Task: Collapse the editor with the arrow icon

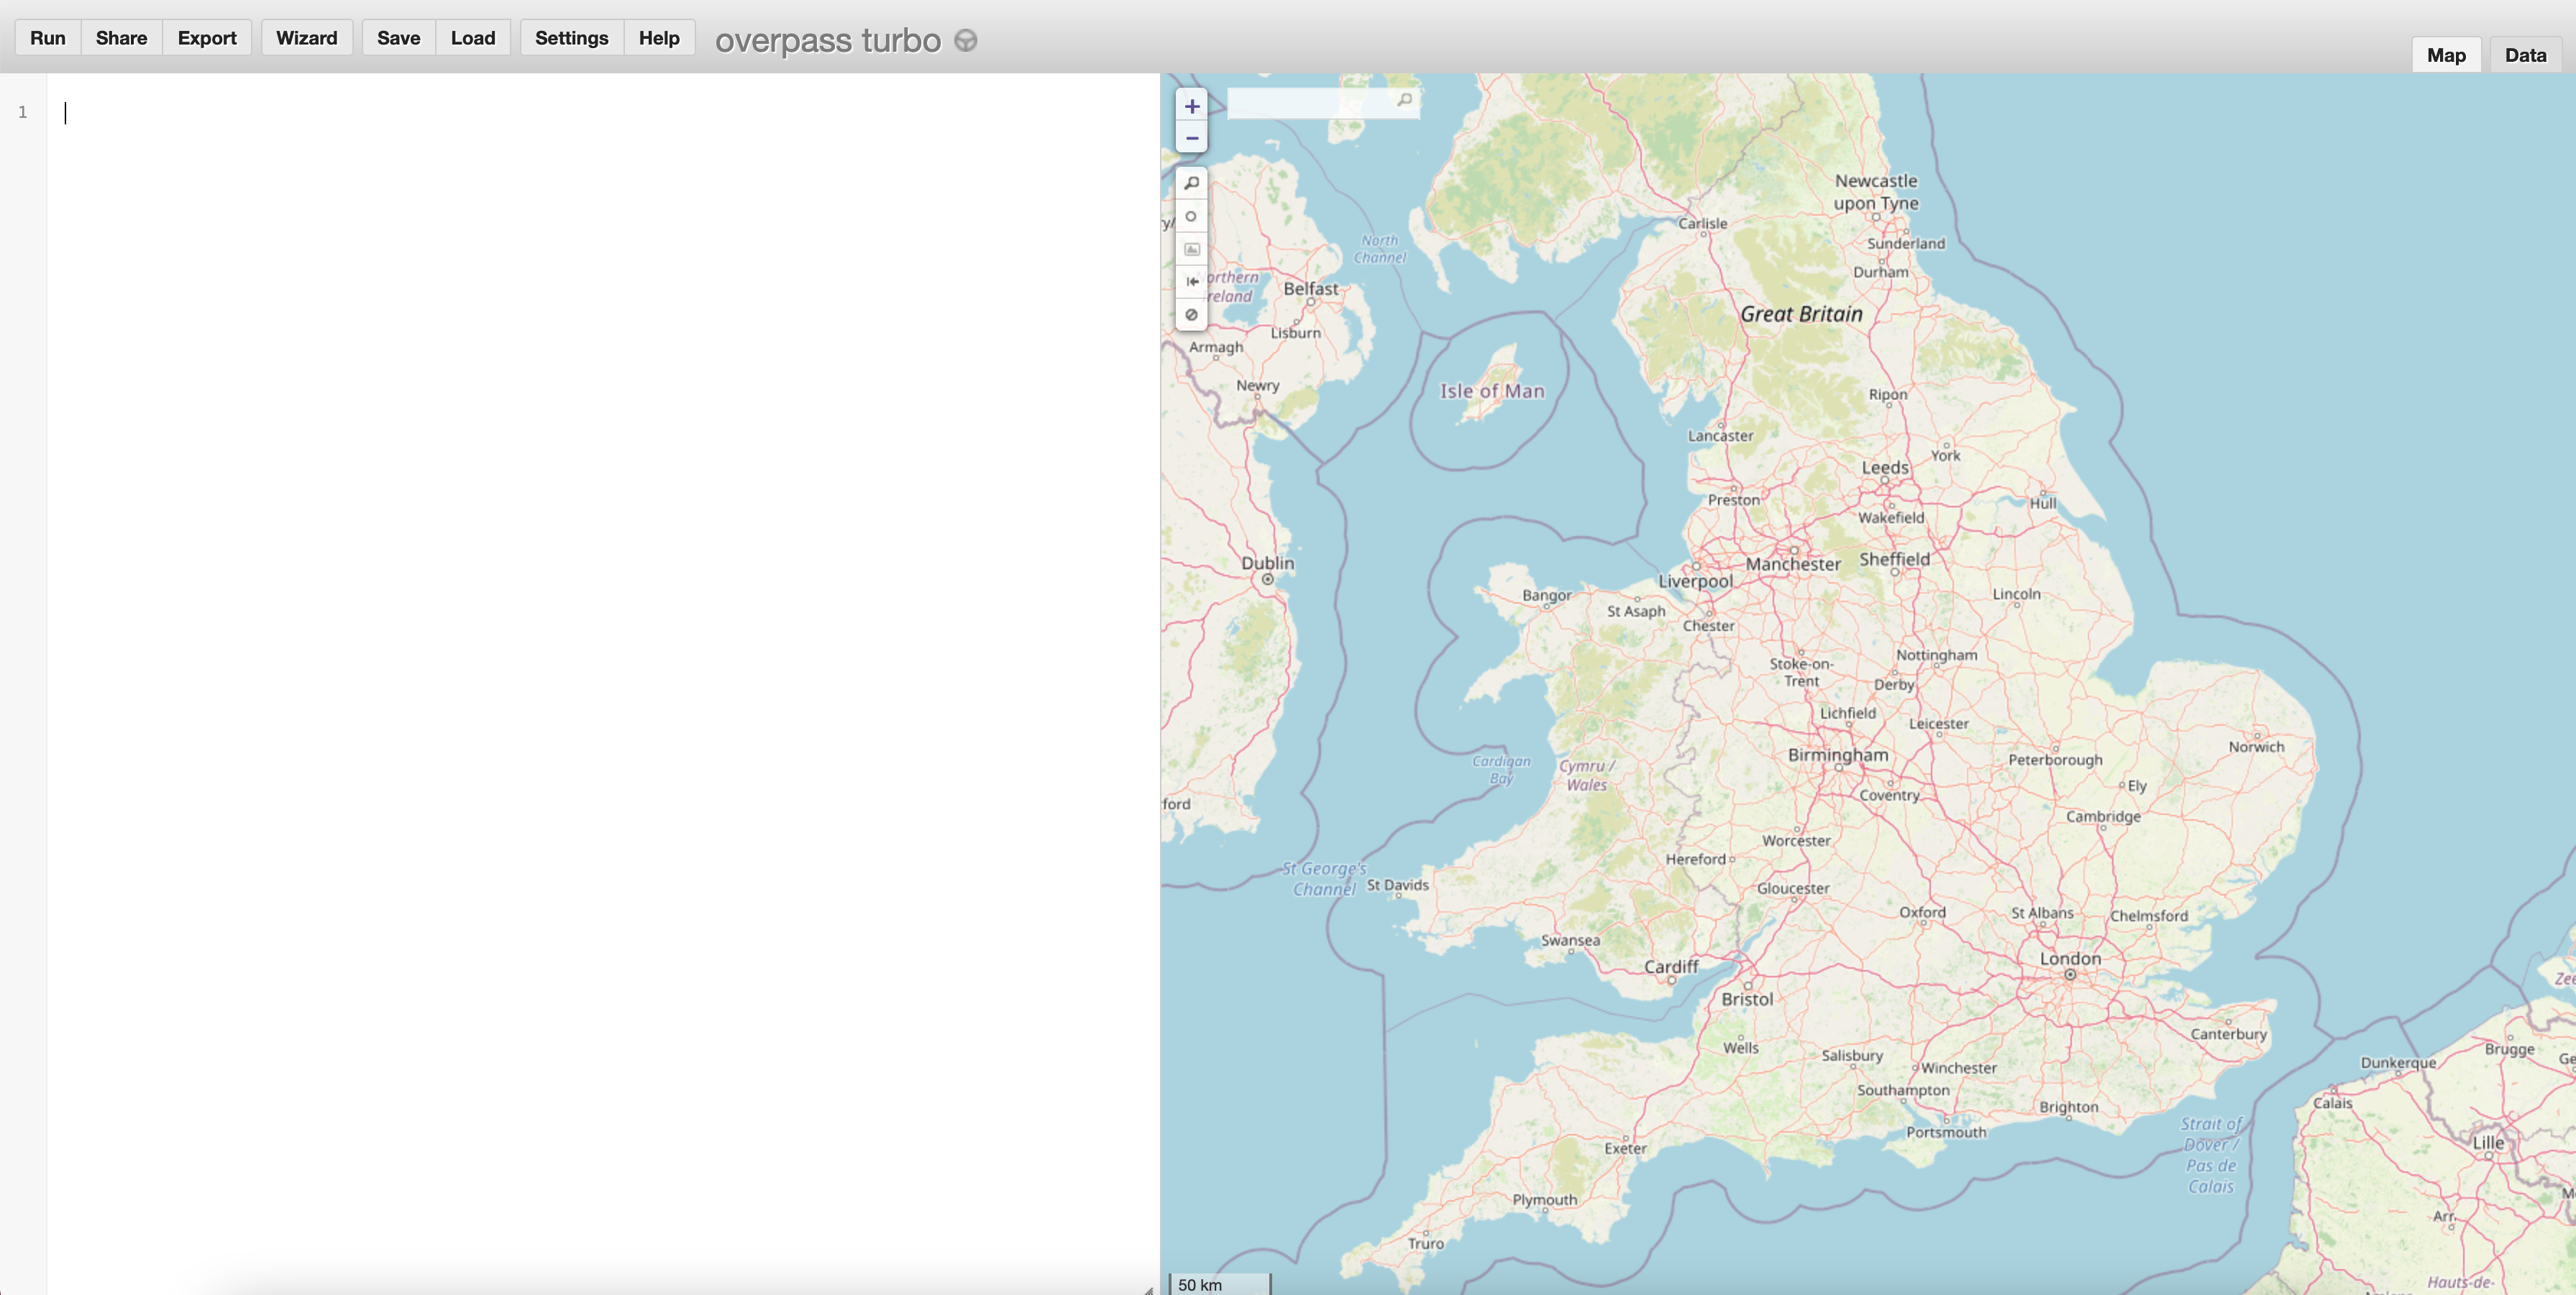Action: (x=1191, y=282)
